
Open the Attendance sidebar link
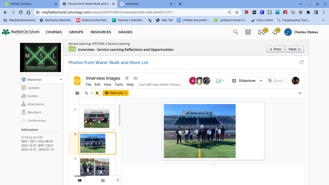tap(36, 104)
